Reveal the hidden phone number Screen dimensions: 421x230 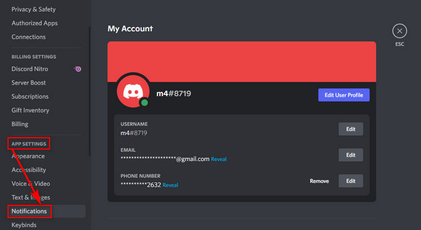170,185
